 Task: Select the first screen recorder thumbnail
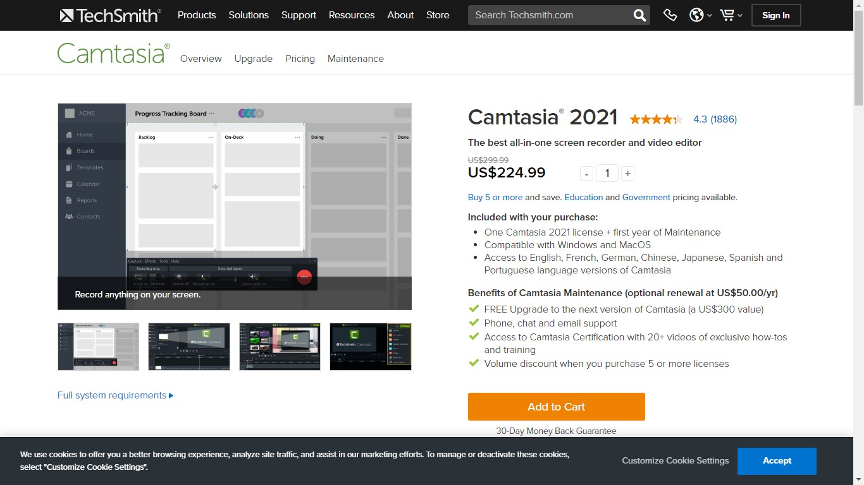[98, 347]
